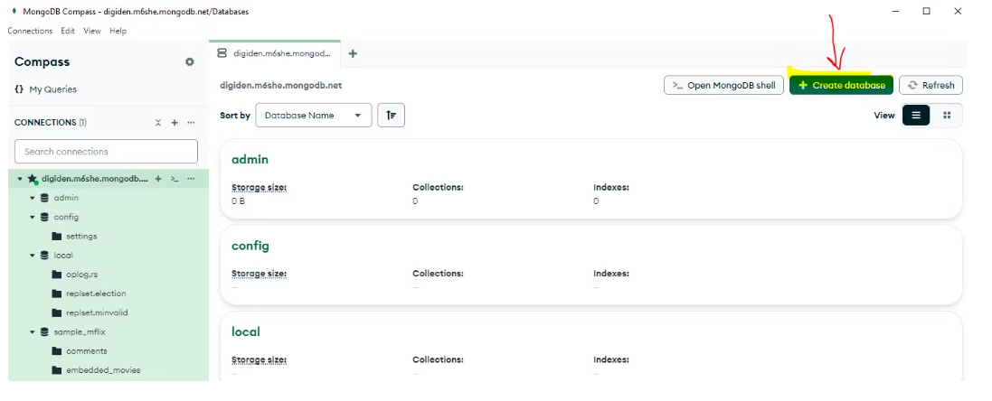The image size is (992, 401).
Task: Click the Create database button
Action: point(841,85)
